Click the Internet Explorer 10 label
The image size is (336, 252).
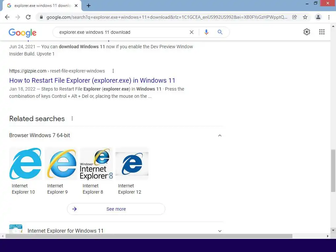click(23, 189)
